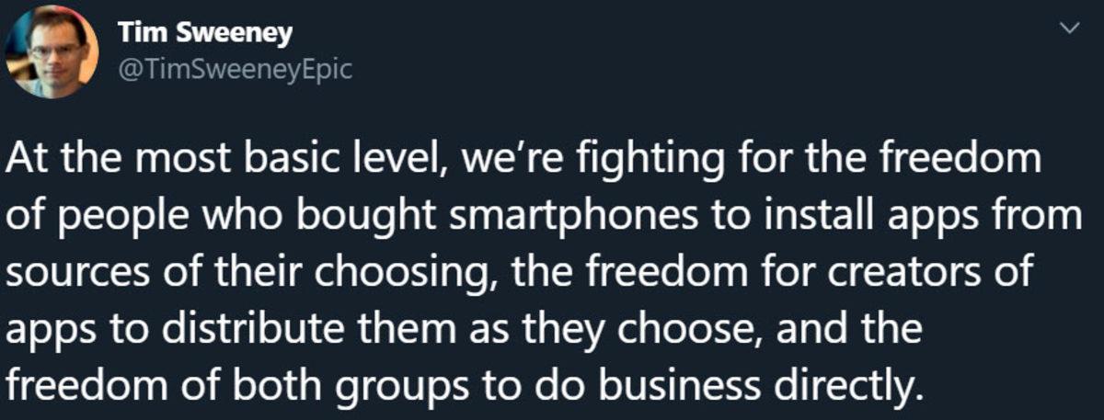Open the @TimSweeneyEpic handle link
Viewport: 1104px width, 420px height.
tap(234, 70)
